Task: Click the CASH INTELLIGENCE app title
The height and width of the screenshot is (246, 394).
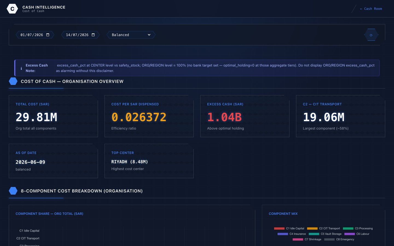Action: coord(44,7)
